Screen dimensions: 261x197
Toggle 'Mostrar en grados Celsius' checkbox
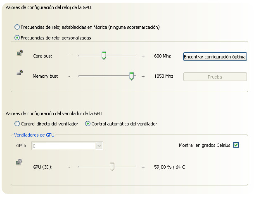pos(236,145)
